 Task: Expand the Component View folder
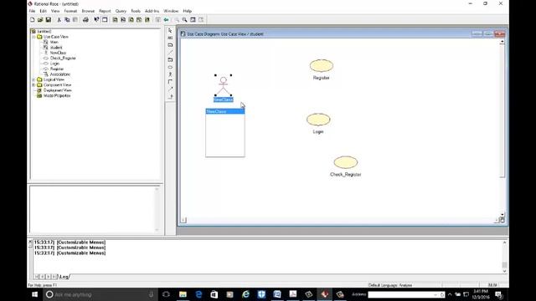coord(33,85)
